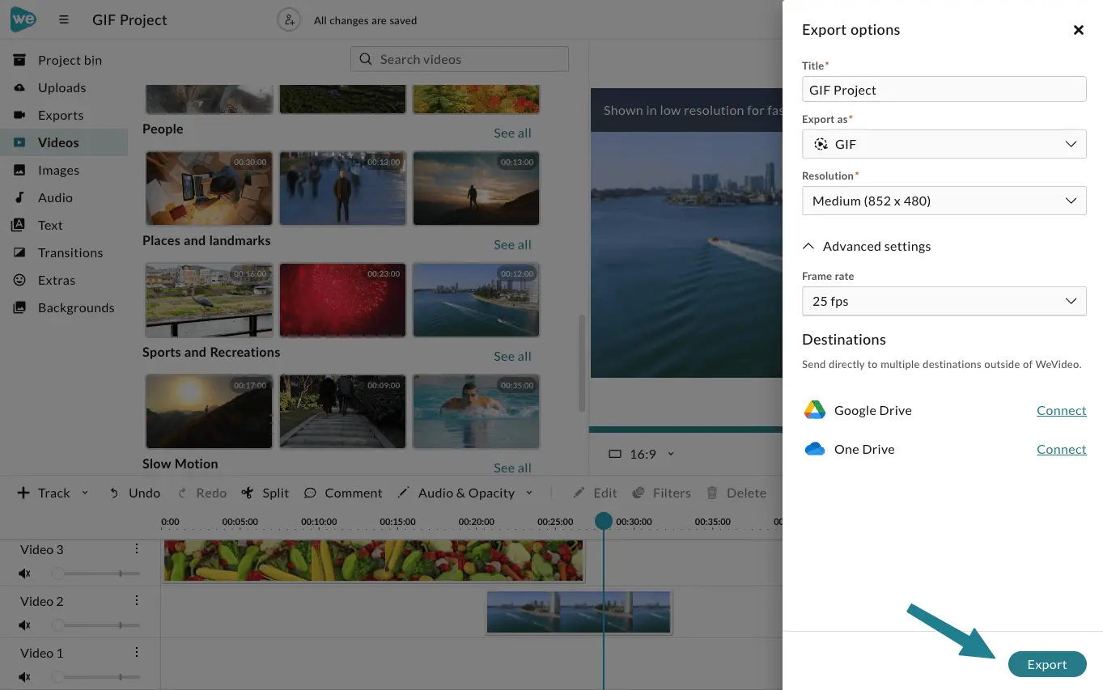Select the city skyline clip on Video 2
The height and width of the screenshot is (690, 1103).
(x=579, y=612)
